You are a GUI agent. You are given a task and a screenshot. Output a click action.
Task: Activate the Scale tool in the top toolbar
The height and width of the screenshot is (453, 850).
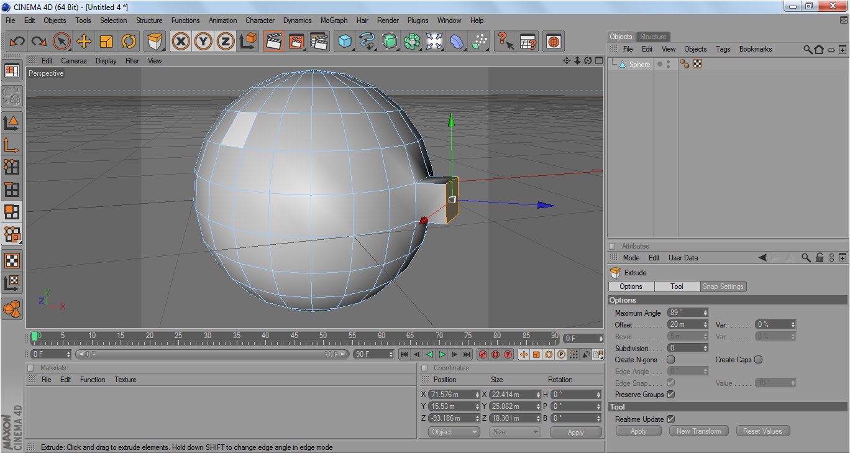[x=106, y=42]
